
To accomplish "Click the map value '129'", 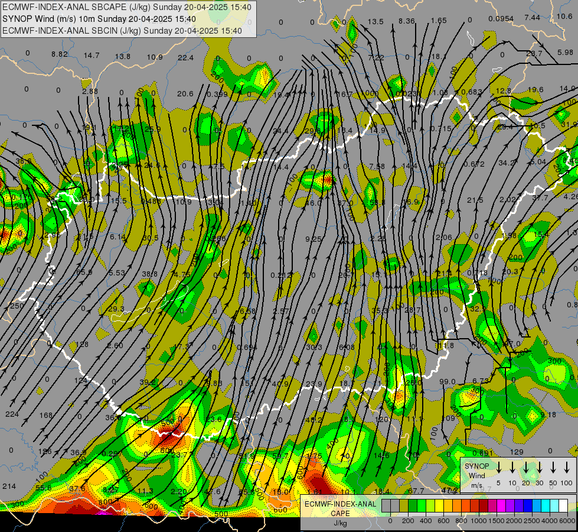I will pos(517,452).
